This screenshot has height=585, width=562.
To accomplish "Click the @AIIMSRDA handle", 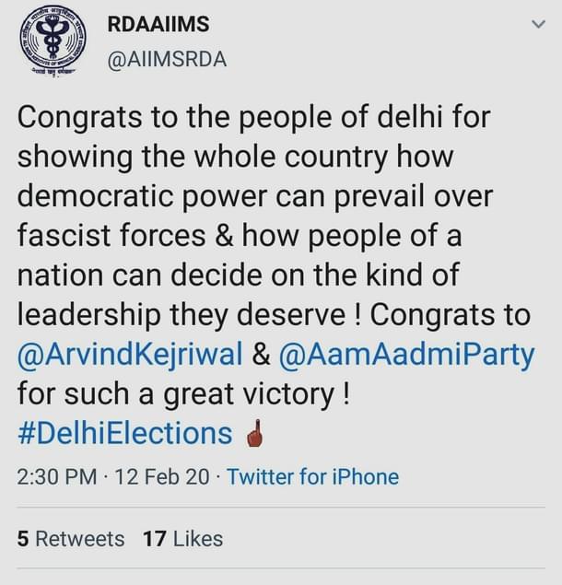I will click(x=168, y=60).
